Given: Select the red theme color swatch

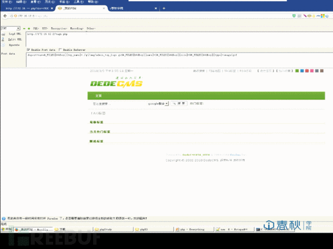Looking at the screenshot, I should tap(307, 70).
